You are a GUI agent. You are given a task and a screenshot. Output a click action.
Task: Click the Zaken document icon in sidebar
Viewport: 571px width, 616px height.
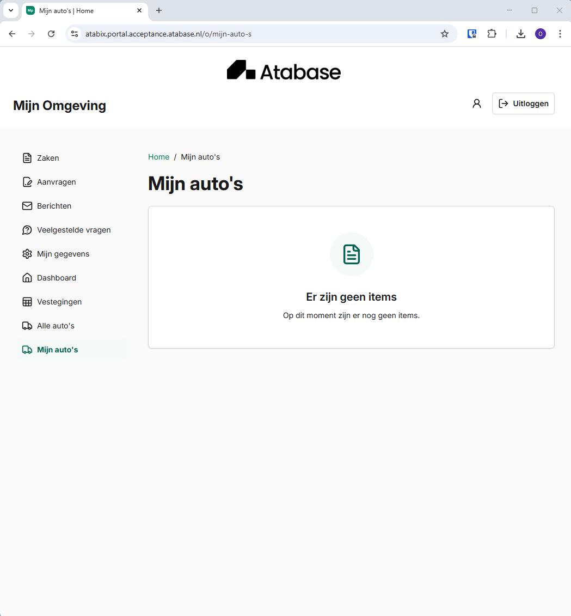pos(27,158)
